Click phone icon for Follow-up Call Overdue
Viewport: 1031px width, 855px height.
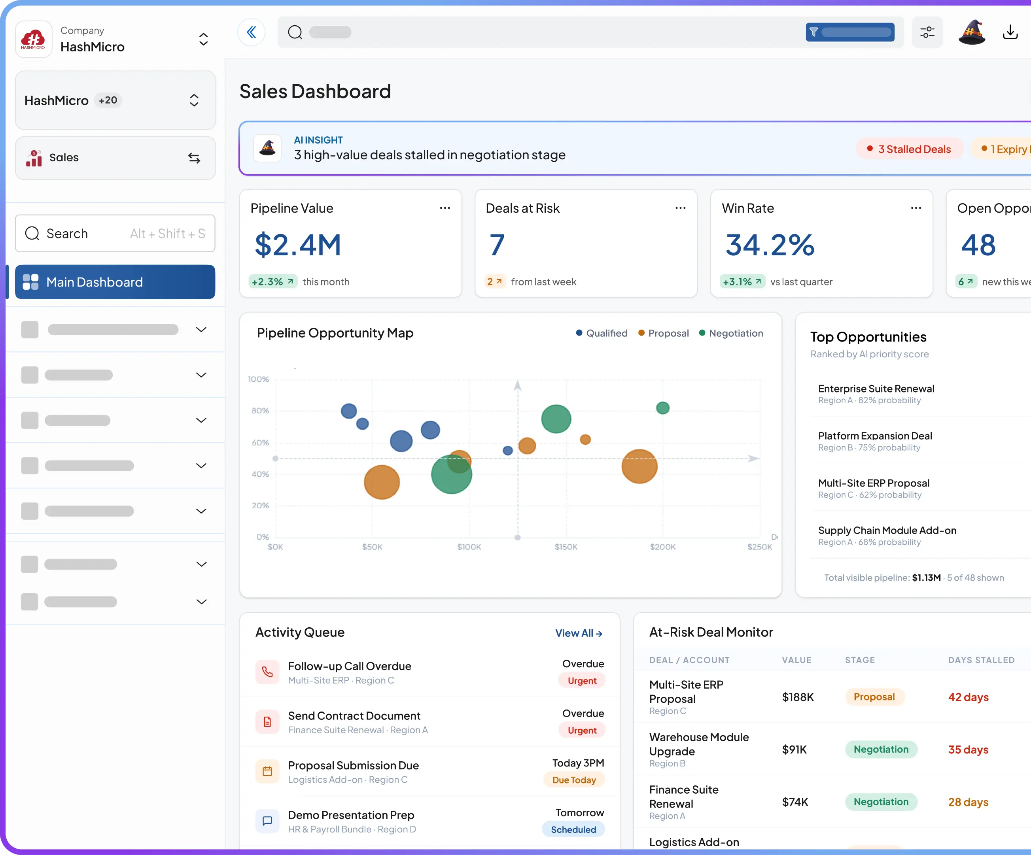tap(268, 672)
